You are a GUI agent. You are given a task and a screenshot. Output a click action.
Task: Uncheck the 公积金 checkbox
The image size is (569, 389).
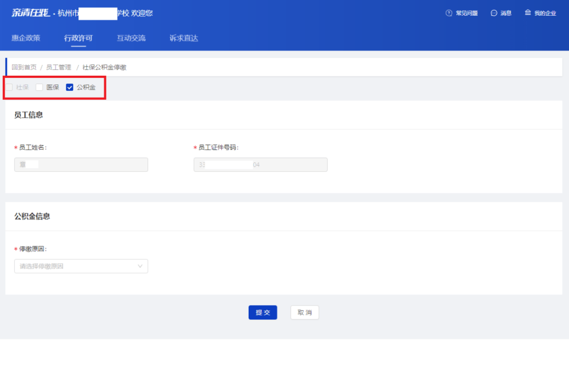coord(70,87)
